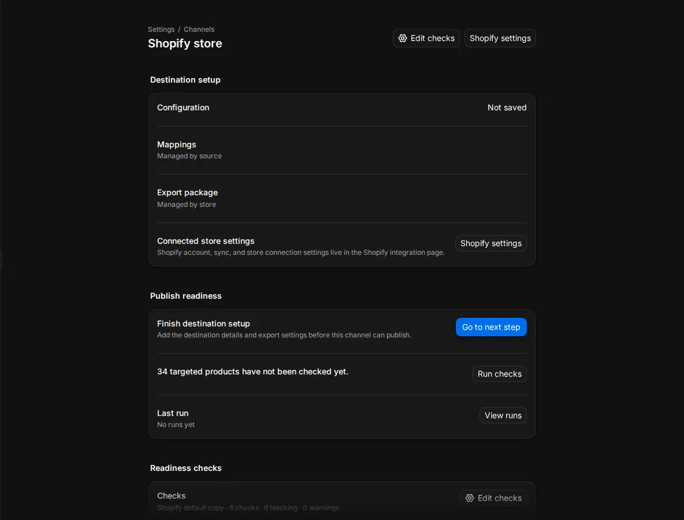
Task: Open Shopify settings from page header
Action: 500,38
